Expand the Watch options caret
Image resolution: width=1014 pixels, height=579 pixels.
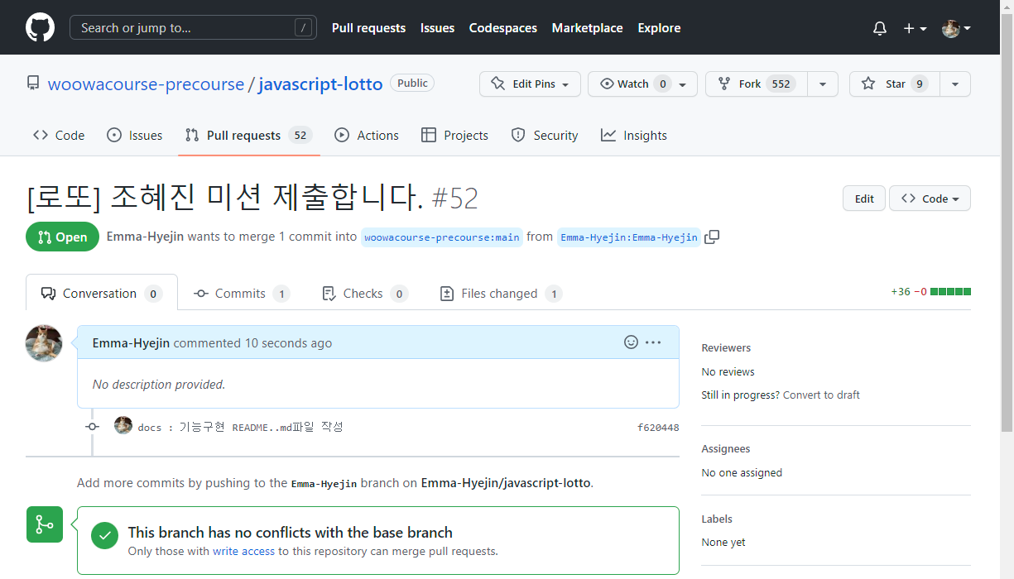click(684, 84)
